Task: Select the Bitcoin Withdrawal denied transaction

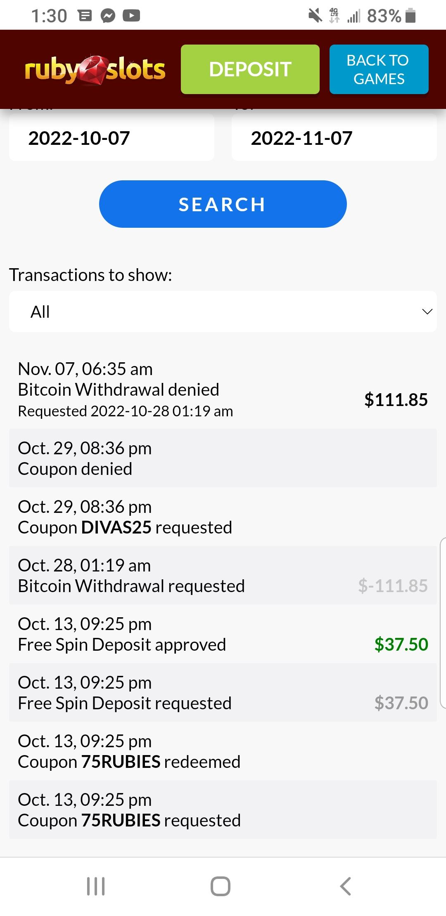Action: pyautogui.click(x=223, y=390)
